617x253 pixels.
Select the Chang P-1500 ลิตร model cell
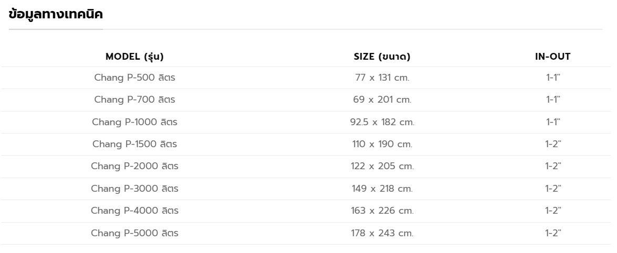[135, 144]
